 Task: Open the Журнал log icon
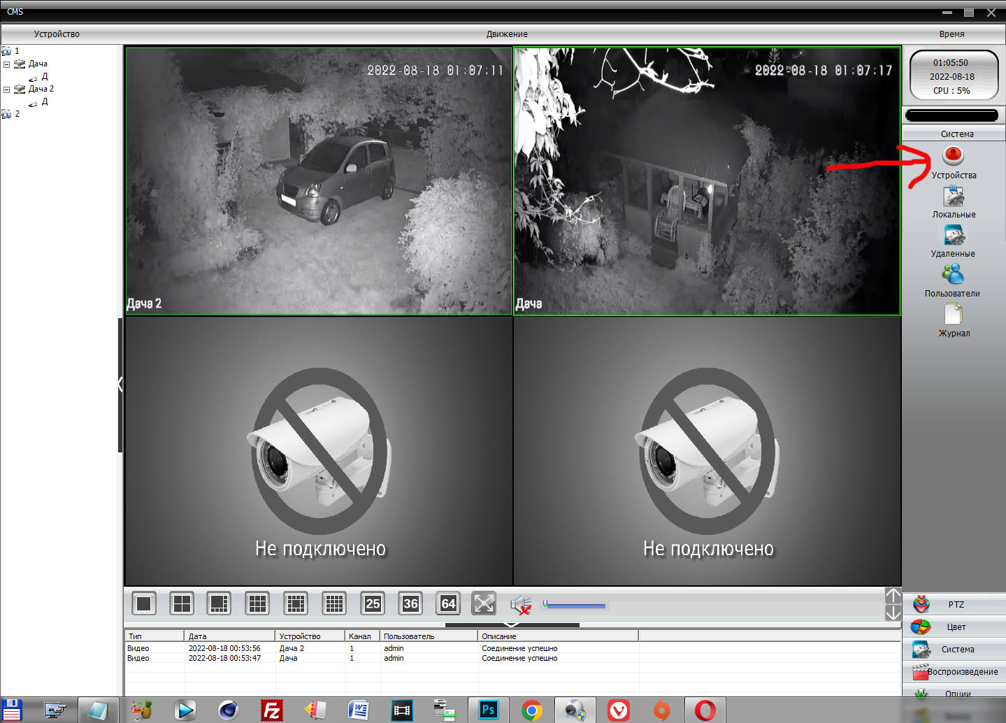point(953,315)
